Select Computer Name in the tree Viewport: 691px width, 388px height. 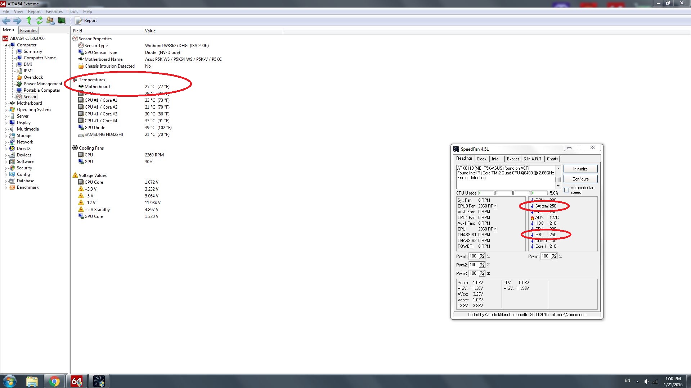pyautogui.click(x=40, y=58)
